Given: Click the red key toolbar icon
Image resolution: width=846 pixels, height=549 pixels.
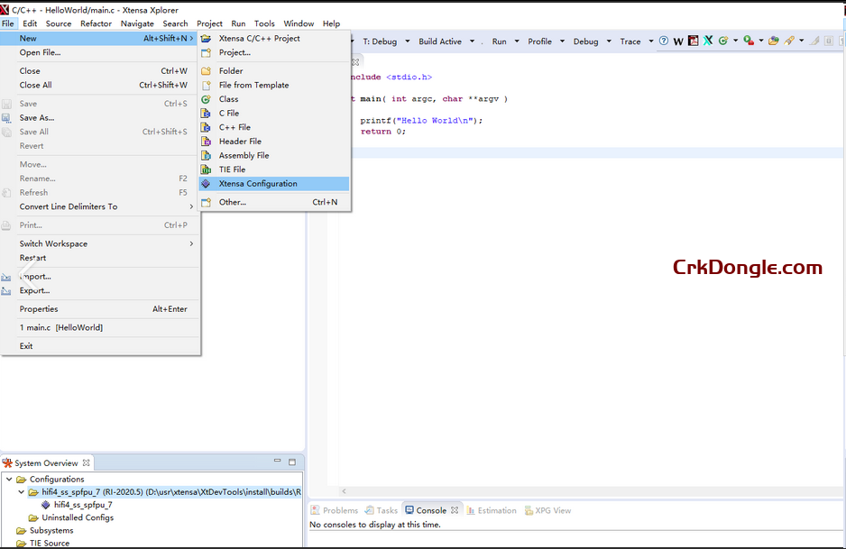Looking at the screenshot, I should (789, 41).
